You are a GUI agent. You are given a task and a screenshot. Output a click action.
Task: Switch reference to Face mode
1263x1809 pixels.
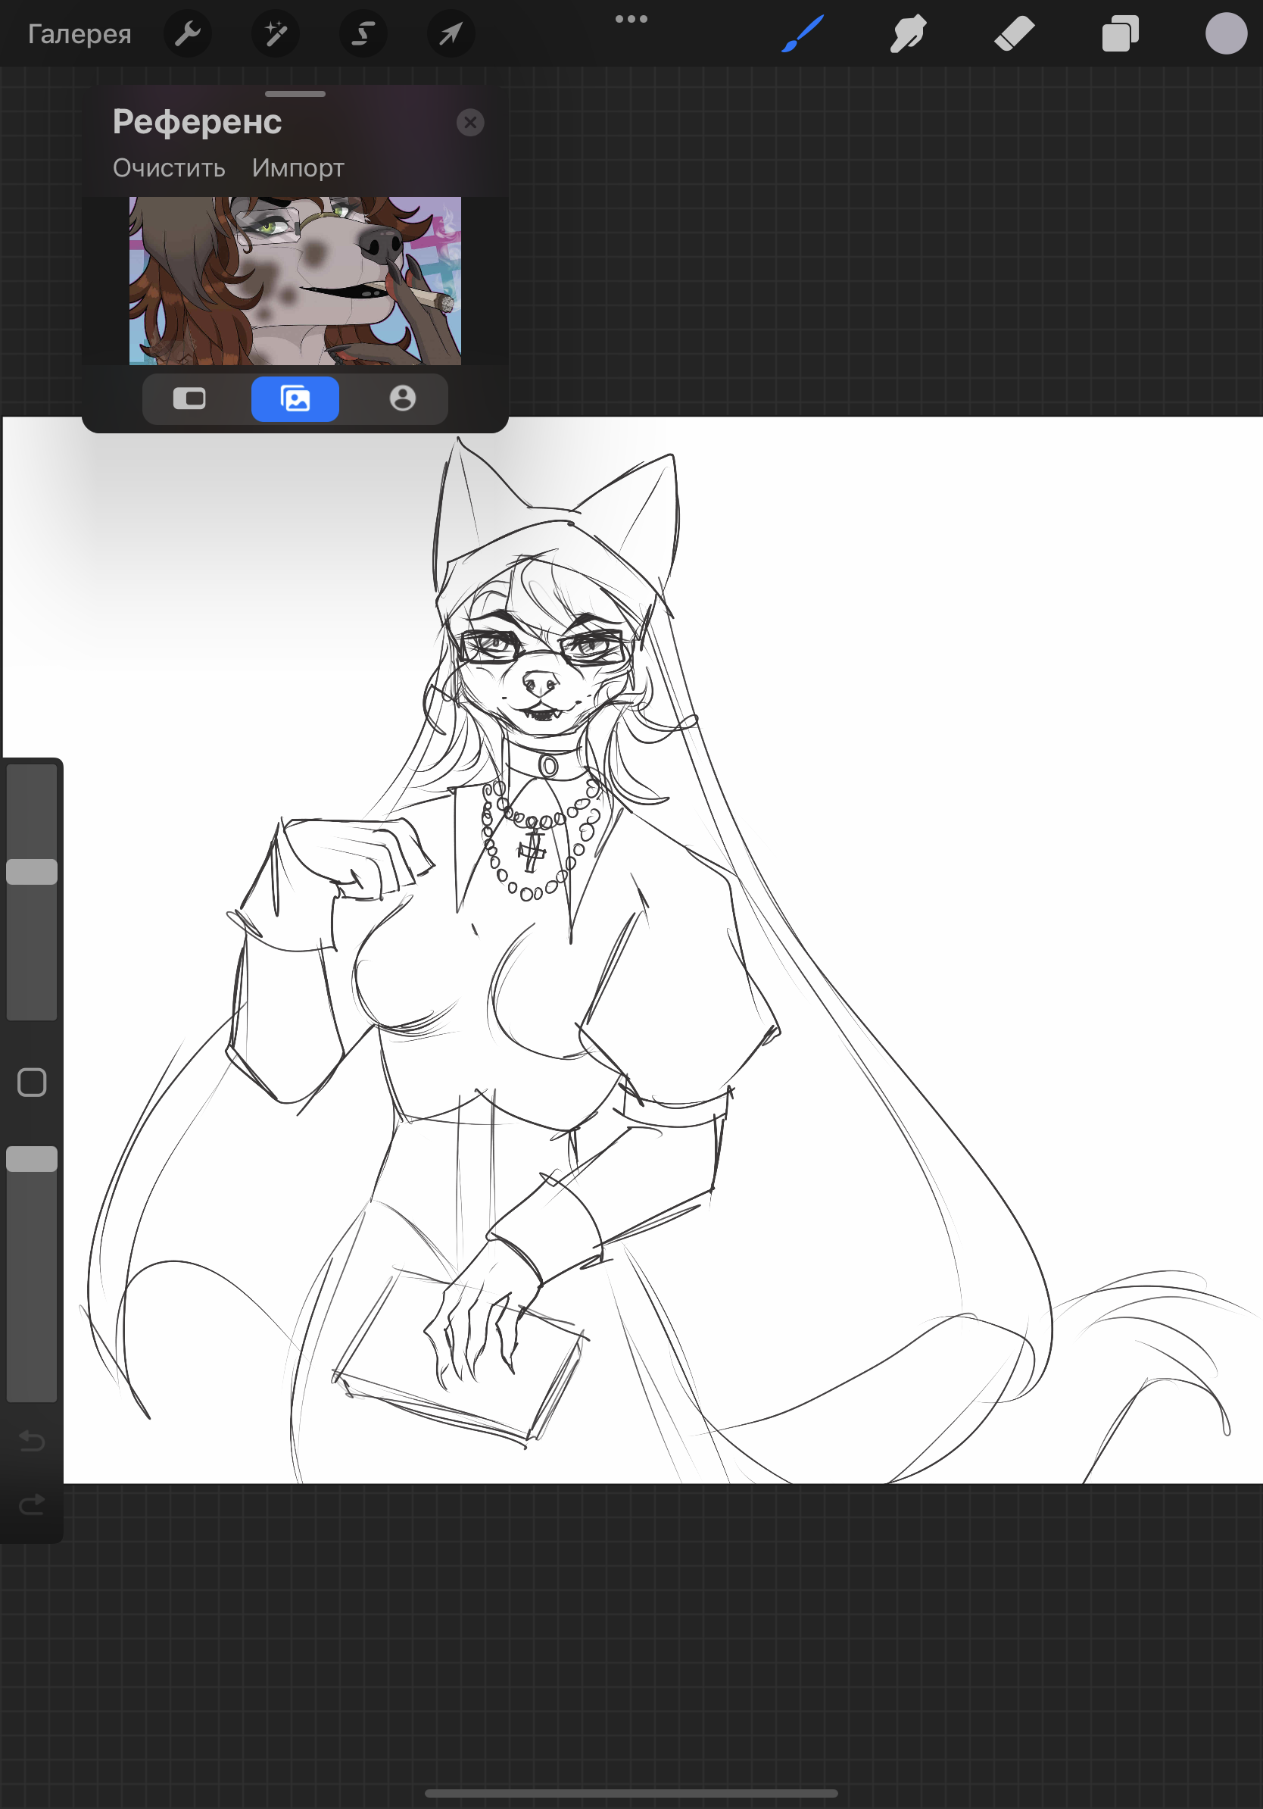tap(402, 398)
